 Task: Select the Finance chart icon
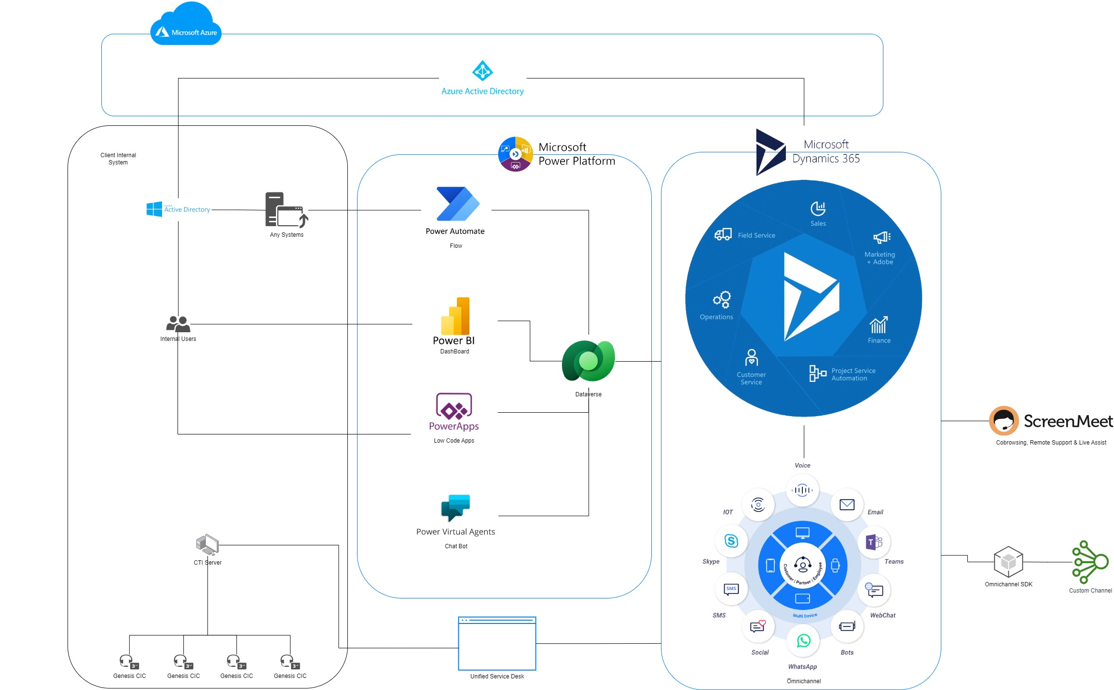pos(879,325)
